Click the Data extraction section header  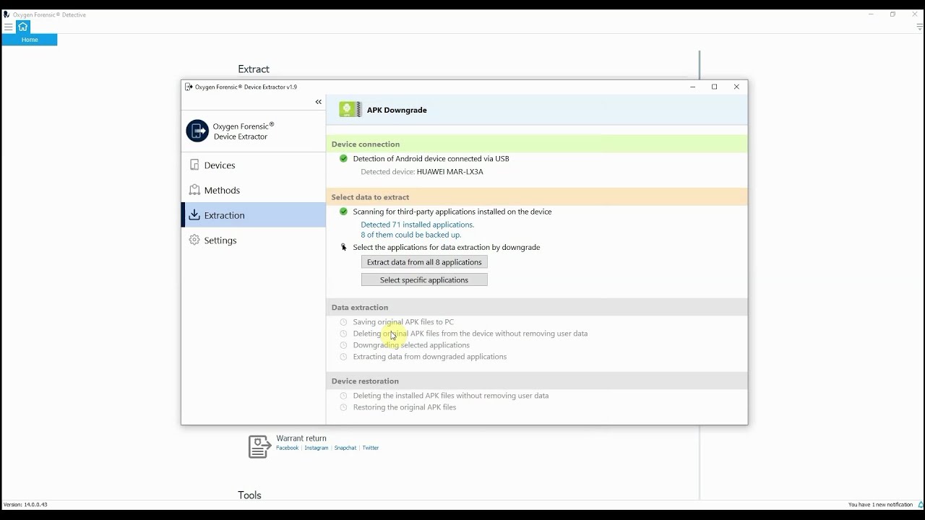tap(537, 307)
